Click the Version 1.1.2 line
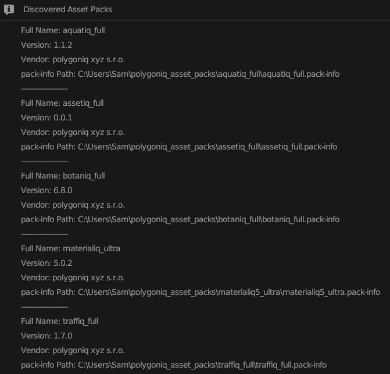 [46, 45]
